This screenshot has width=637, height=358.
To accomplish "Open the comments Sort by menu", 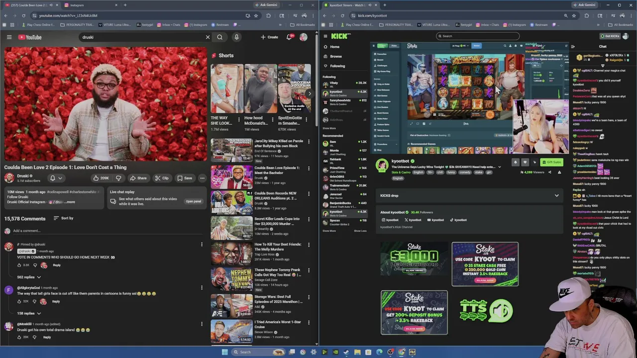I will pos(63,218).
